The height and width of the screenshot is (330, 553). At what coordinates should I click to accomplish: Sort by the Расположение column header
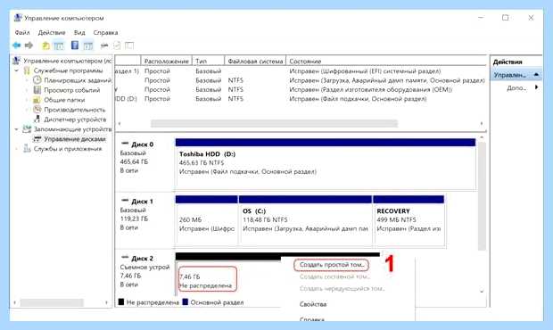(x=167, y=61)
